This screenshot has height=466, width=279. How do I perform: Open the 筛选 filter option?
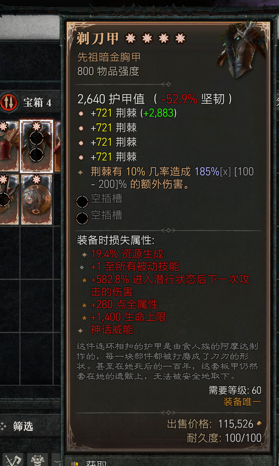point(23,426)
